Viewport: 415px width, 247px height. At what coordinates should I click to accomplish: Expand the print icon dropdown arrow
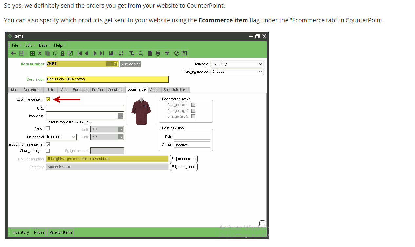point(162,53)
